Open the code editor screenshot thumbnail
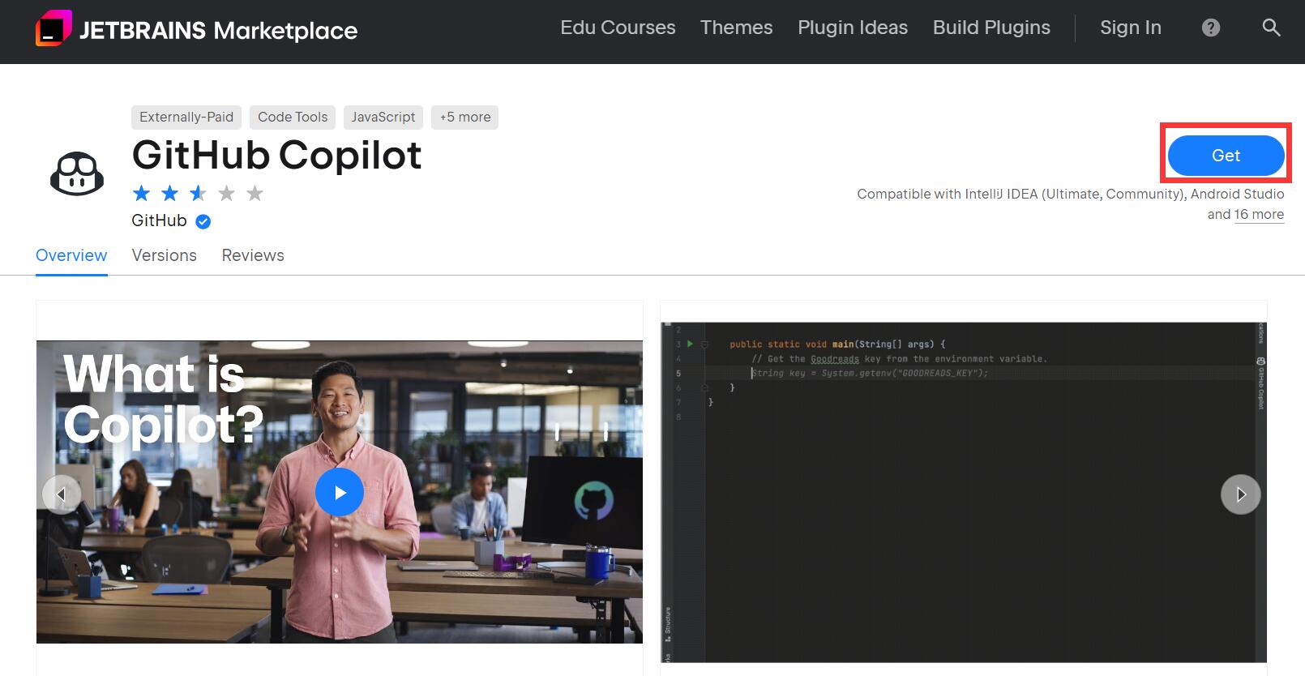Viewport: 1305px width, 676px height. click(964, 492)
